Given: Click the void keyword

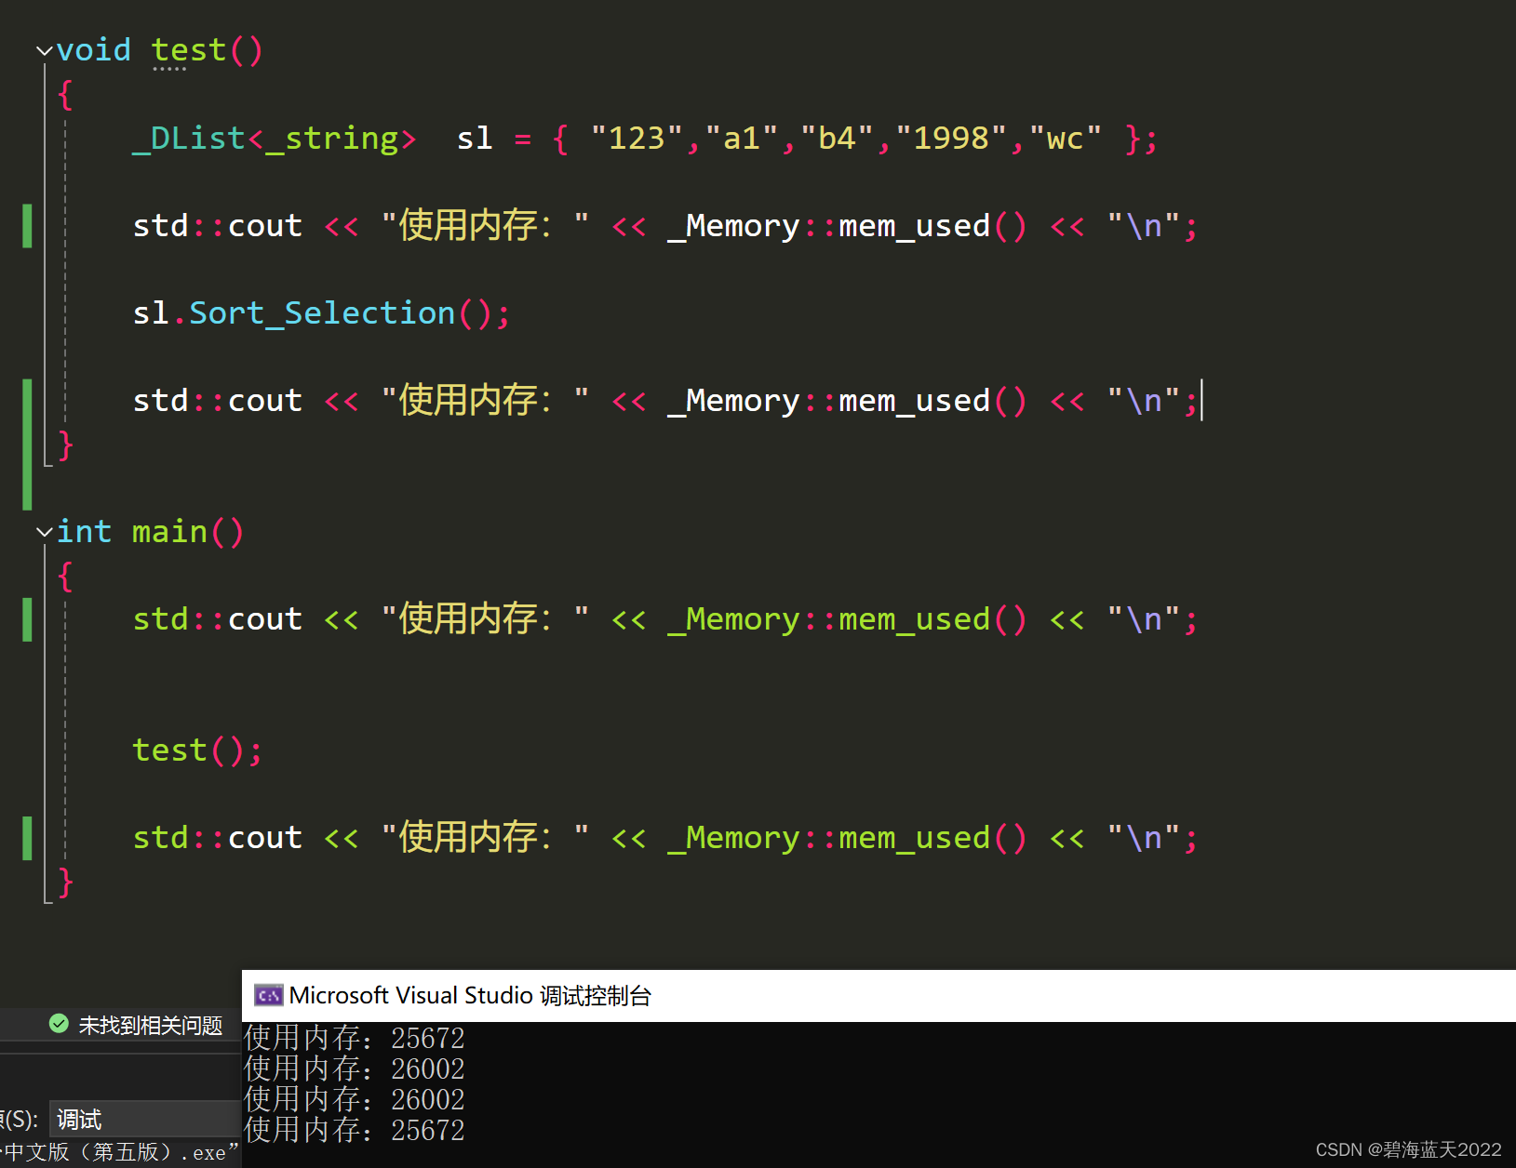Looking at the screenshot, I should tap(94, 50).
